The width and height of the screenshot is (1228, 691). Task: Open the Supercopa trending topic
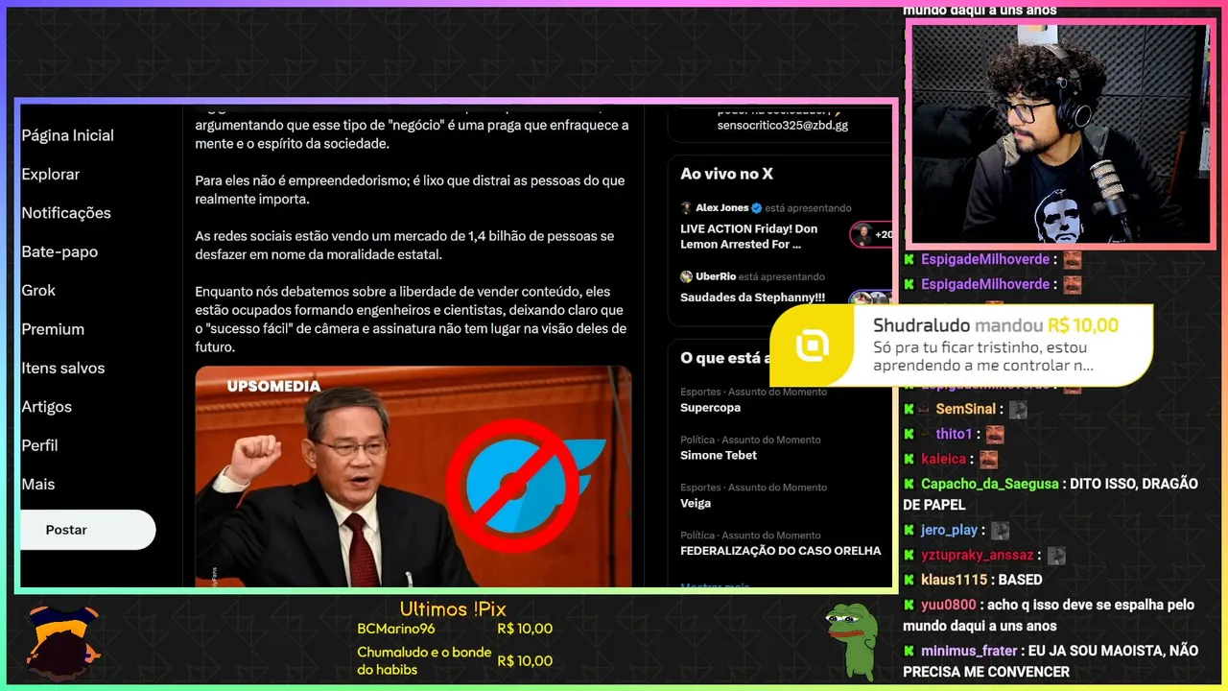click(x=711, y=408)
